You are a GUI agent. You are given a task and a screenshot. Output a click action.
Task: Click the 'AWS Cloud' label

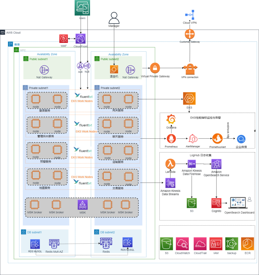point(13,32)
